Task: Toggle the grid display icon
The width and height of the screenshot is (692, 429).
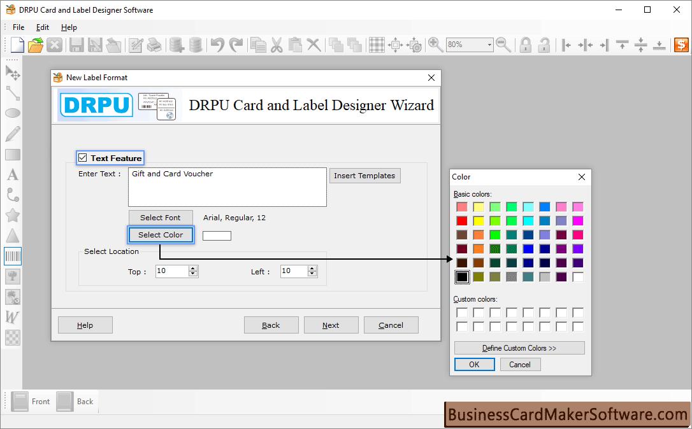Action: tap(377, 45)
